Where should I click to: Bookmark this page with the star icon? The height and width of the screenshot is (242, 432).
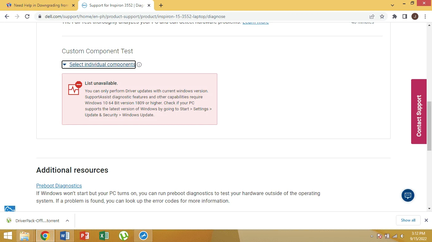pos(382,16)
